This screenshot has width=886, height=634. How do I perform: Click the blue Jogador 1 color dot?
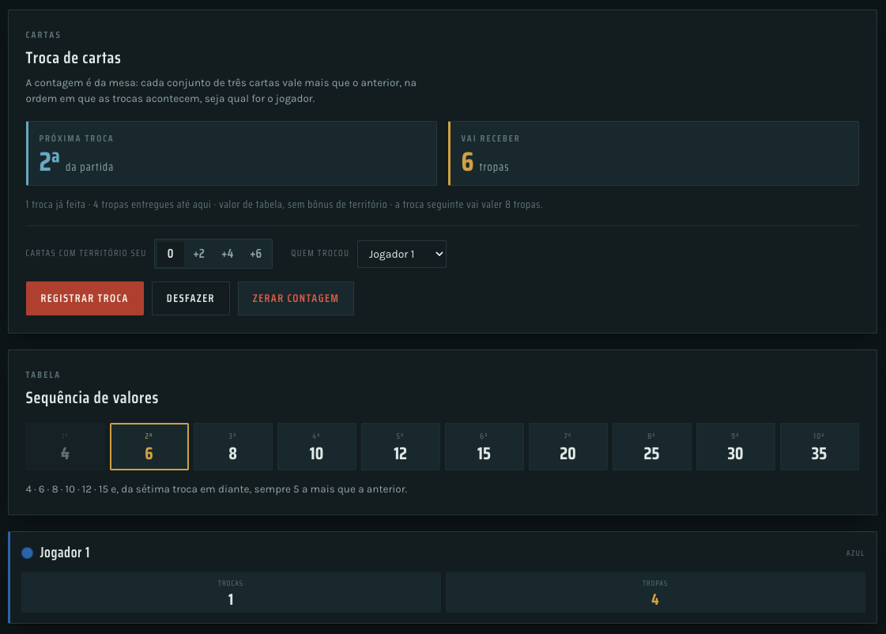[x=27, y=553]
